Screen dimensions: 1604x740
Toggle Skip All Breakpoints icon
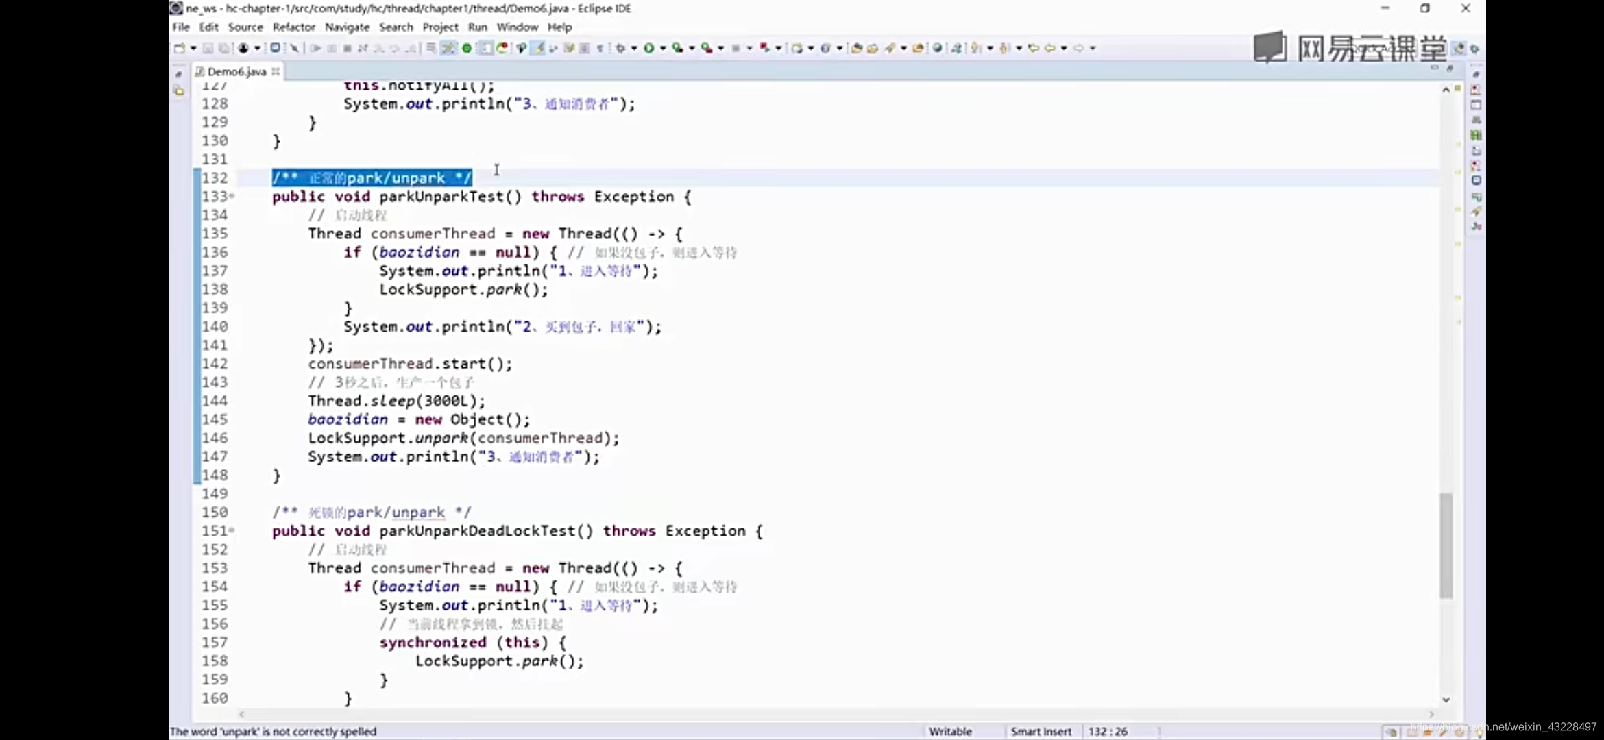294,48
